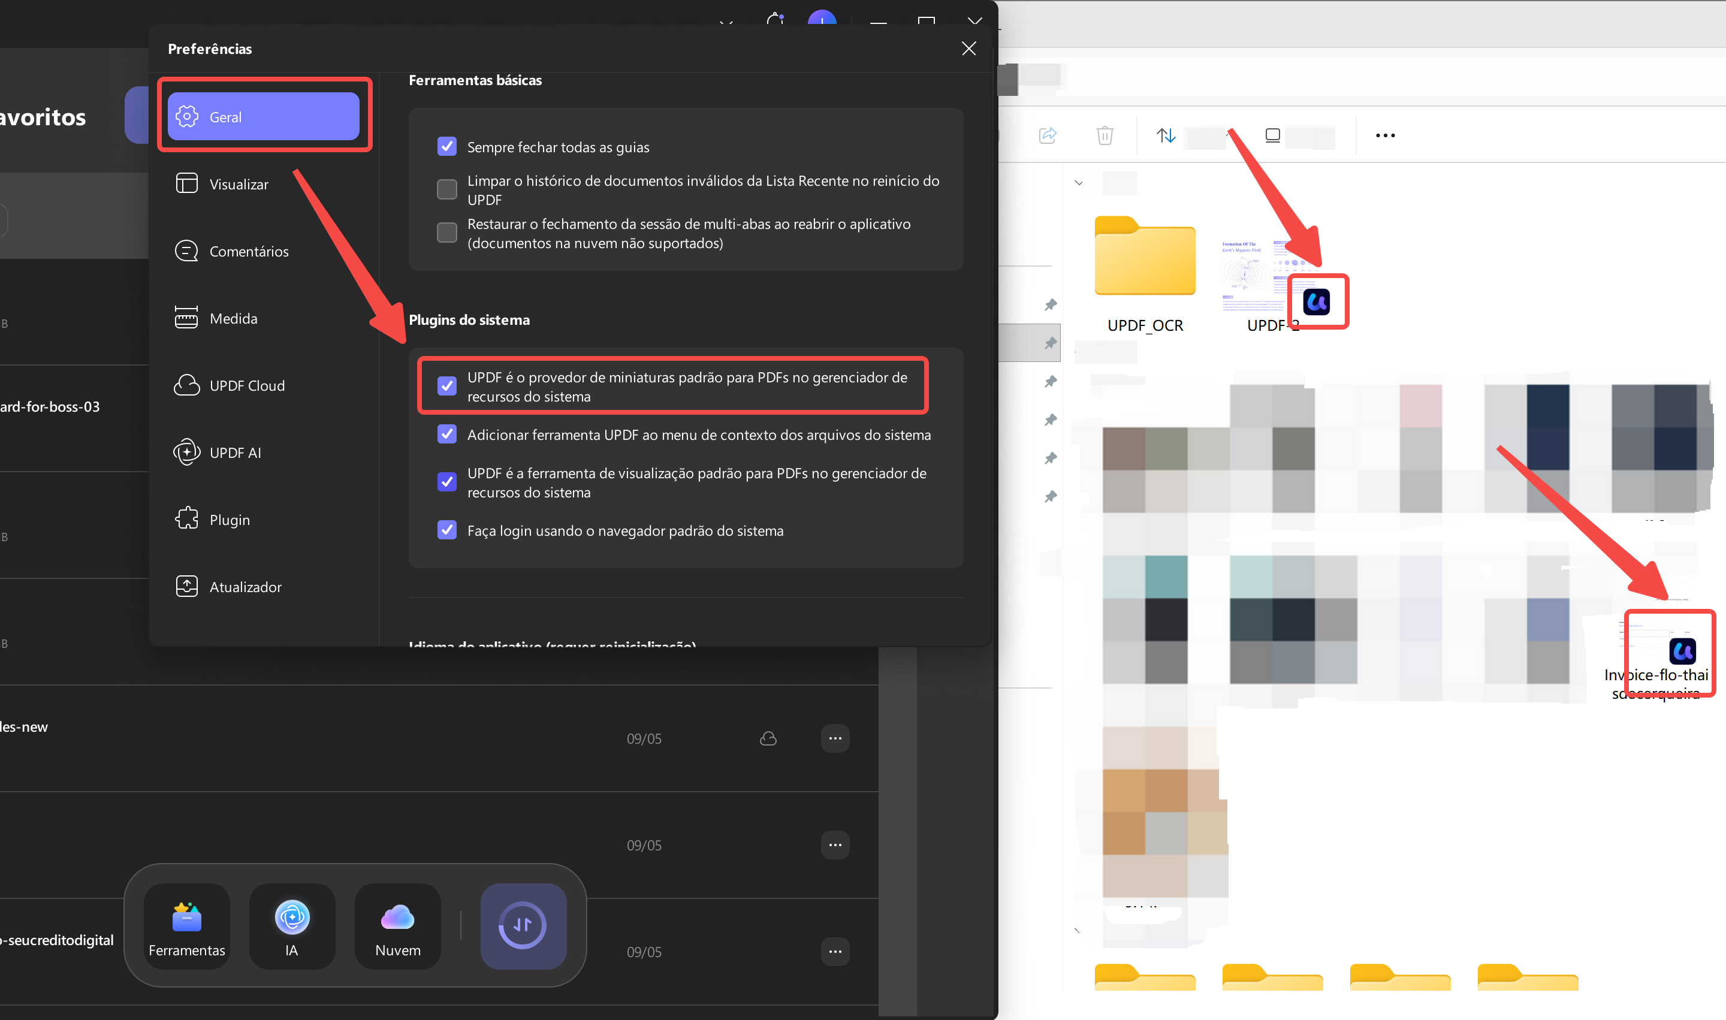Click the round sync arrows button
Screen dimensions: 1726x1020
pyautogui.click(x=523, y=925)
